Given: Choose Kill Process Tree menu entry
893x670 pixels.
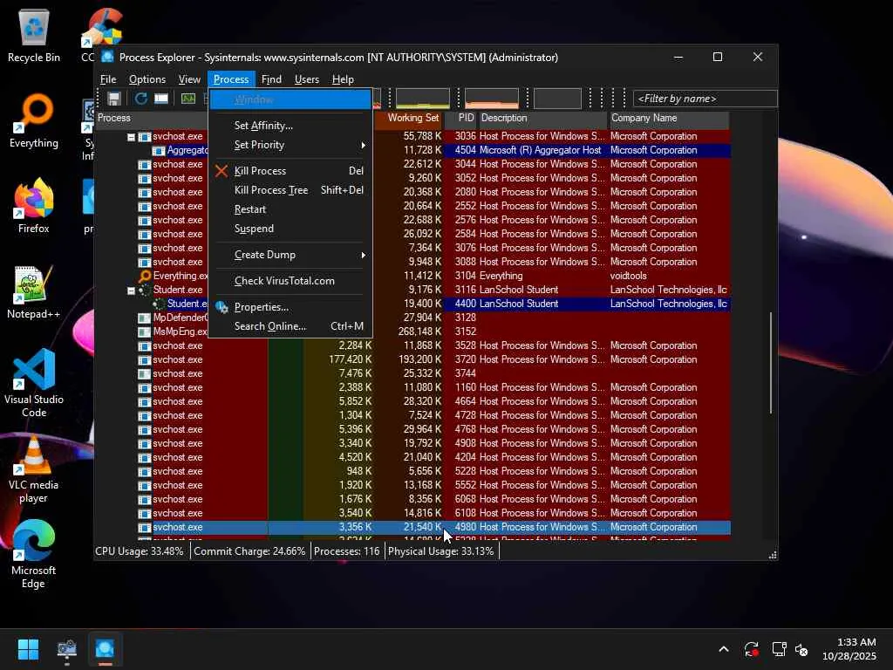Looking at the screenshot, I should click(x=290, y=190).
